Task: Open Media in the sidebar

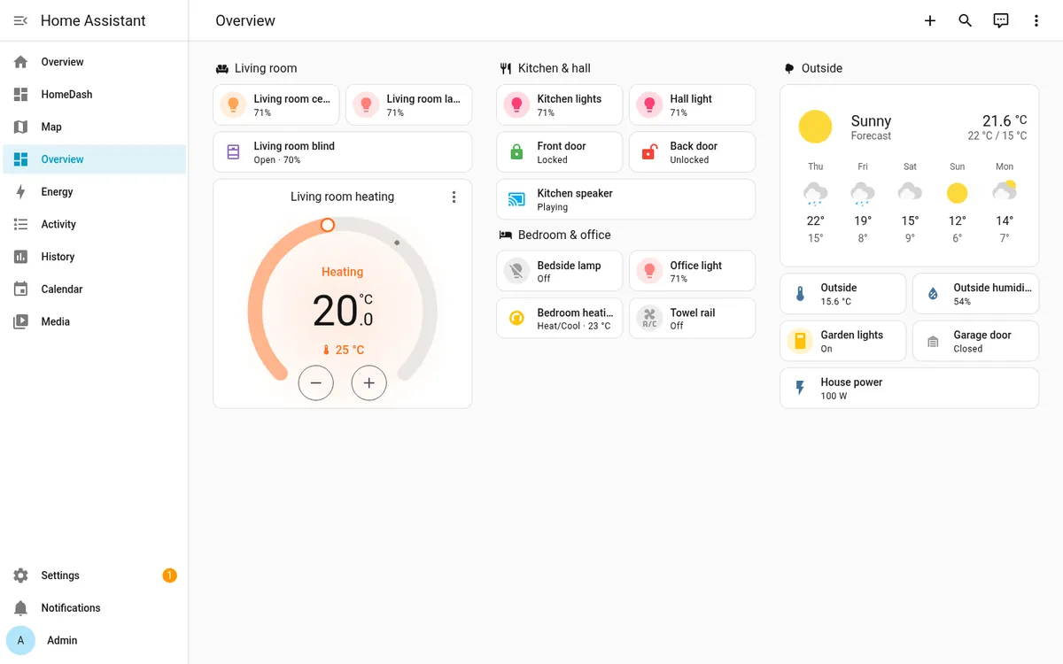Action: pyautogui.click(x=95, y=321)
